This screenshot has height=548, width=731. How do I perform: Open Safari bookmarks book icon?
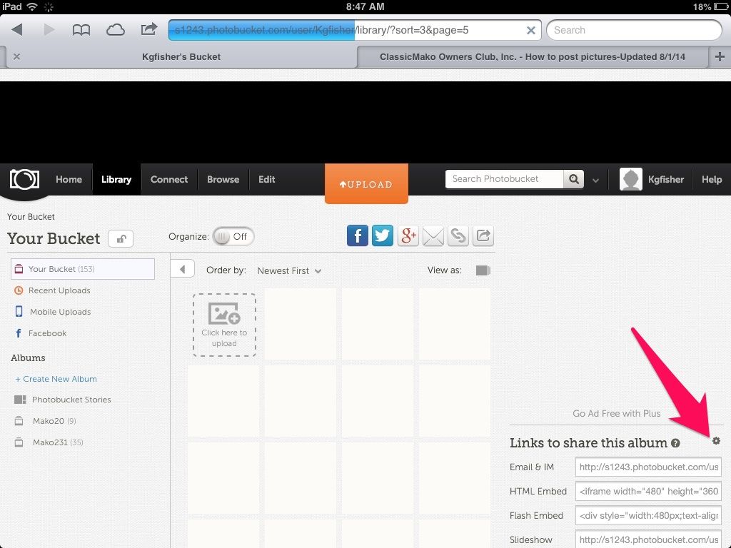pos(81,30)
